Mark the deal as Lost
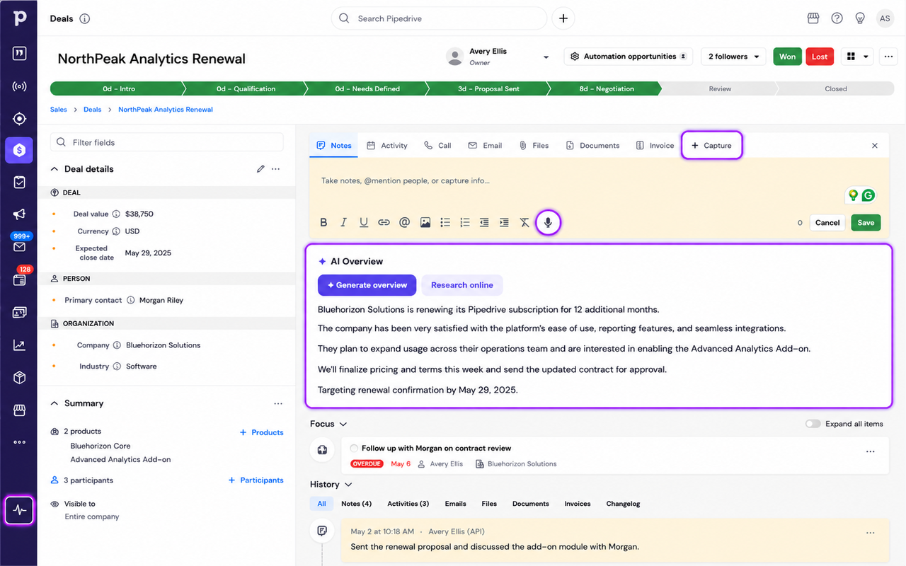This screenshot has width=906, height=566. click(x=820, y=57)
